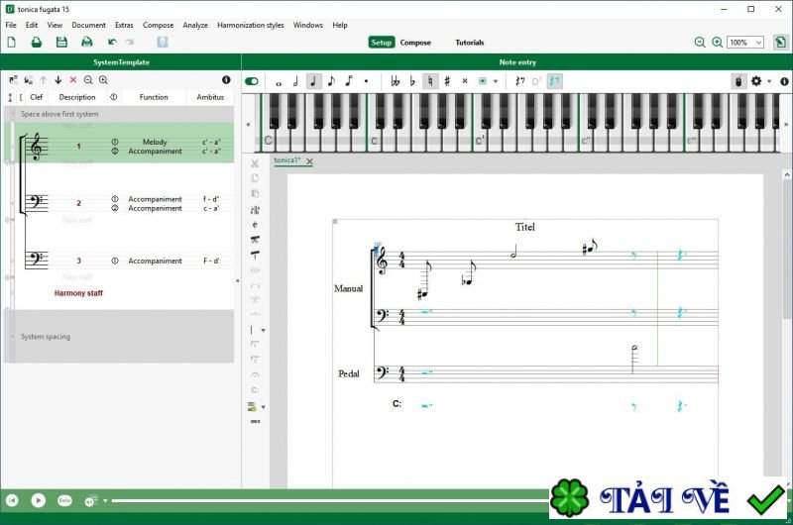Click the playback progress slider
This screenshot has height=525, width=793.
coord(330,501)
